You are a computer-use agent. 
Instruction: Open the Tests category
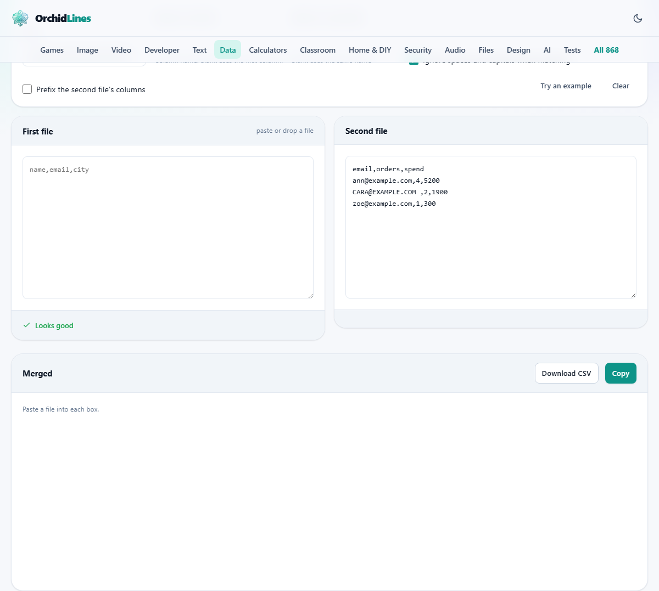(x=572, y=50)
